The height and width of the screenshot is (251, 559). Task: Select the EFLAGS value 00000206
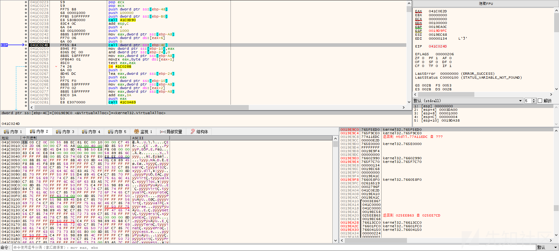pos(444,54)
